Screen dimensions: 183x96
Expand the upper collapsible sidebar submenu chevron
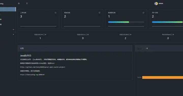[x=13, y=30]
